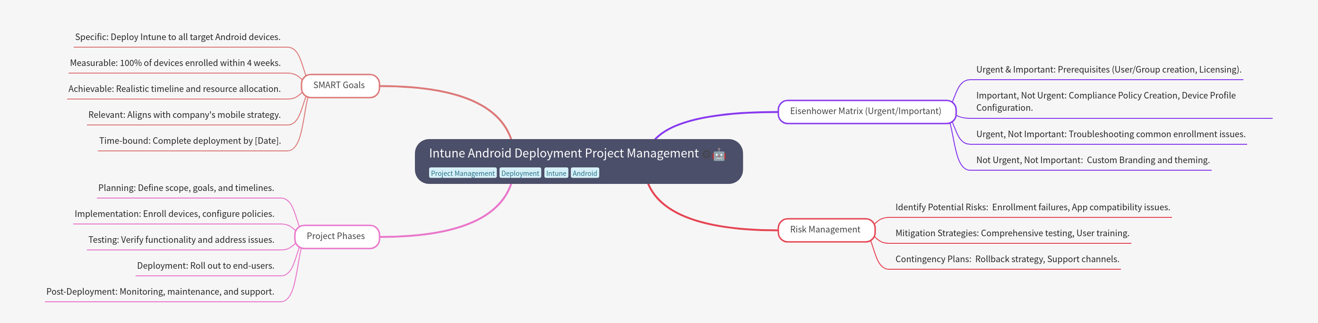Click 'Specific: Deploy Intune to all target Android devices.'
Image resolution: width=1318 pixels, height=323 pixels.
point(178,37)
